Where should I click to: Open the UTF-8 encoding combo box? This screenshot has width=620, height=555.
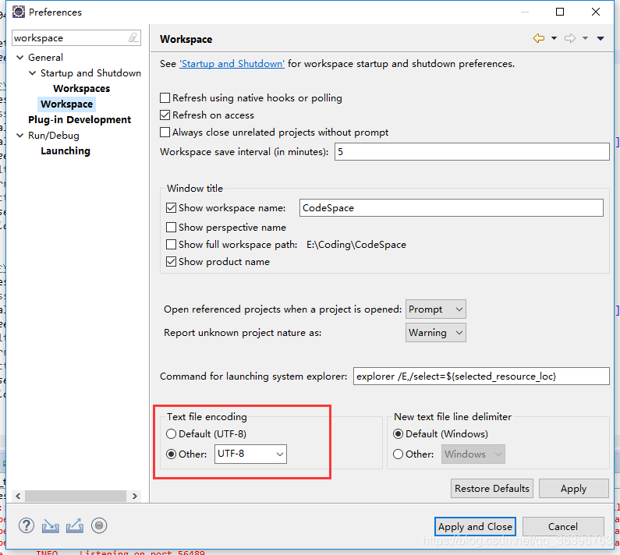coord(250,454)
